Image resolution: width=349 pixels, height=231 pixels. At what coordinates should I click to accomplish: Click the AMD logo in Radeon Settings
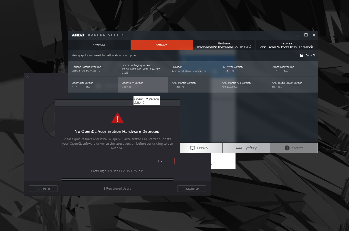coord(78,35)
